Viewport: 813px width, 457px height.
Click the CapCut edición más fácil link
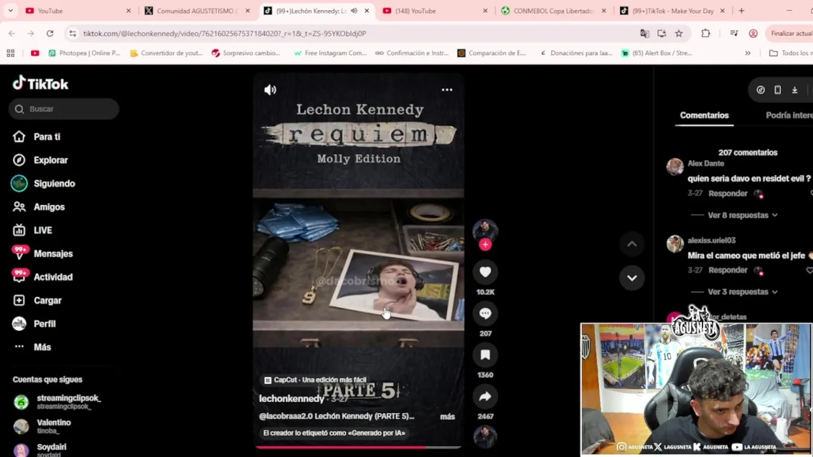click(x=315, y=380)
